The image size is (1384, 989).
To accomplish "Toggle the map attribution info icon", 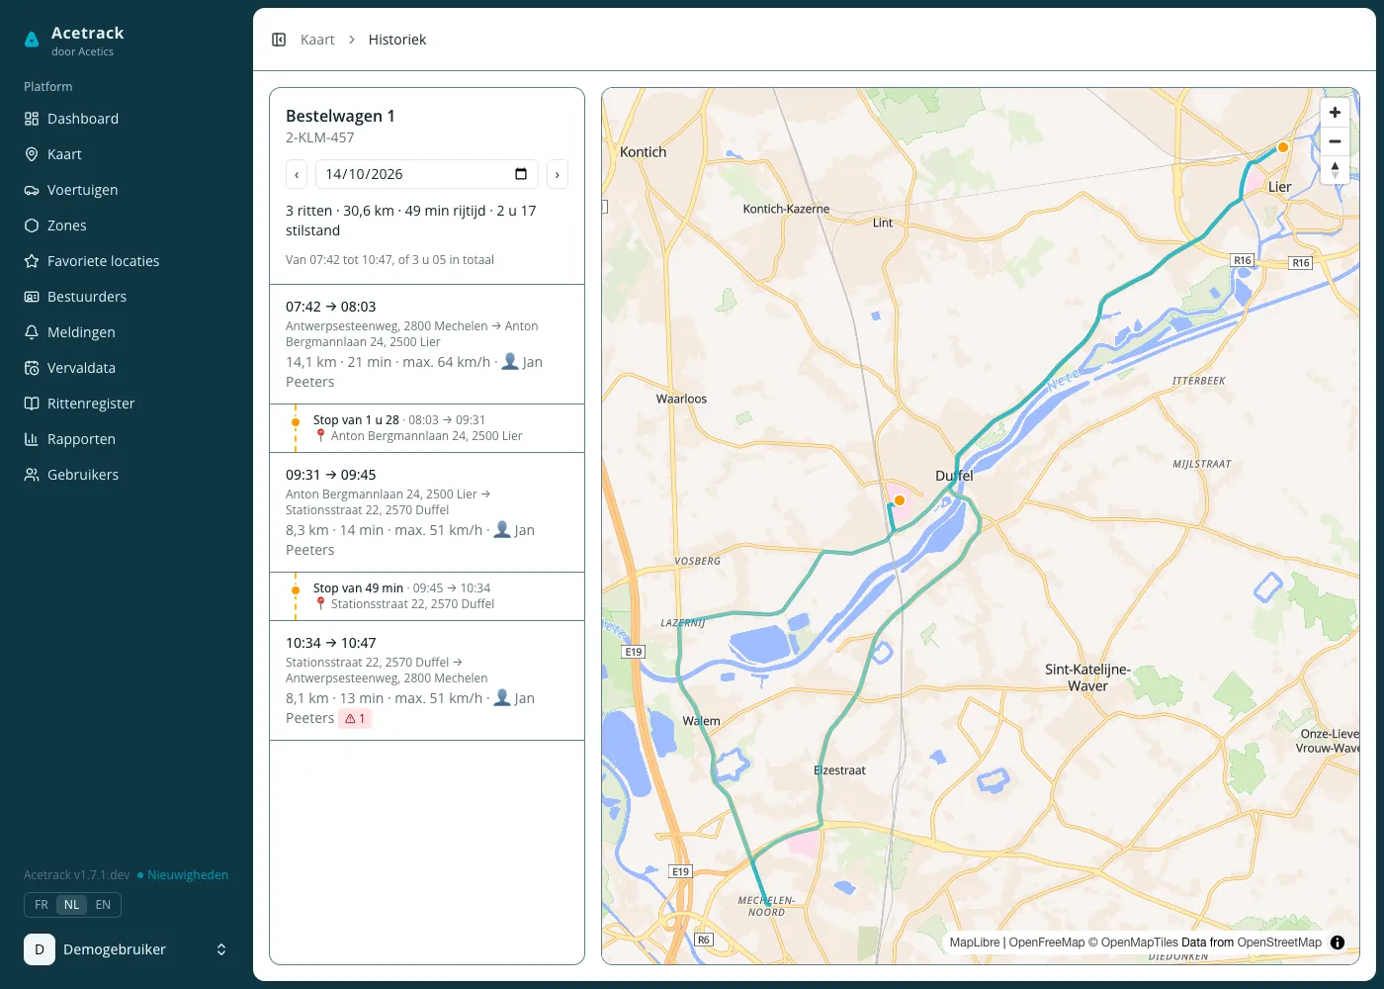I will coord(1338,943).
